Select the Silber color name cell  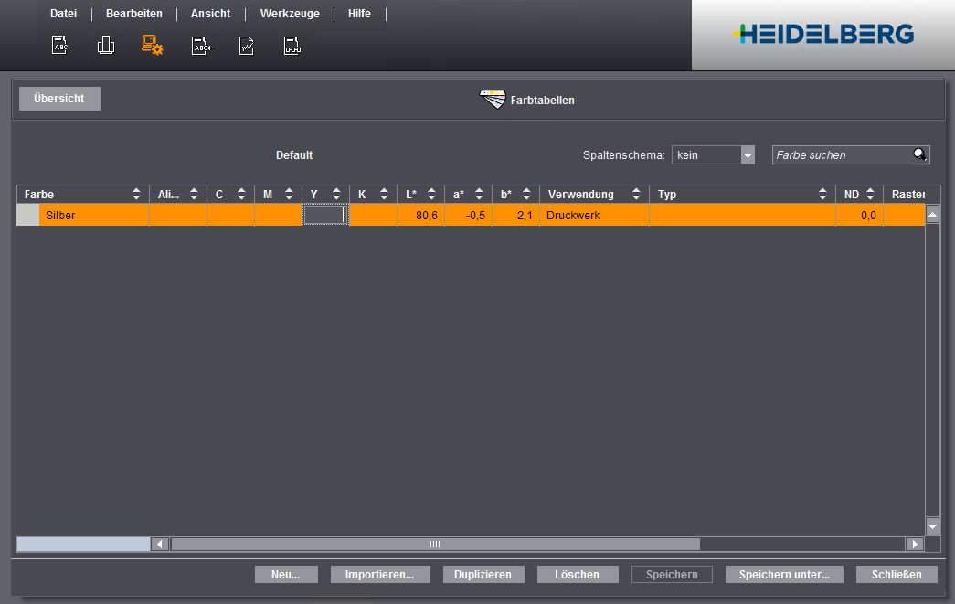(x=94, y=215)
